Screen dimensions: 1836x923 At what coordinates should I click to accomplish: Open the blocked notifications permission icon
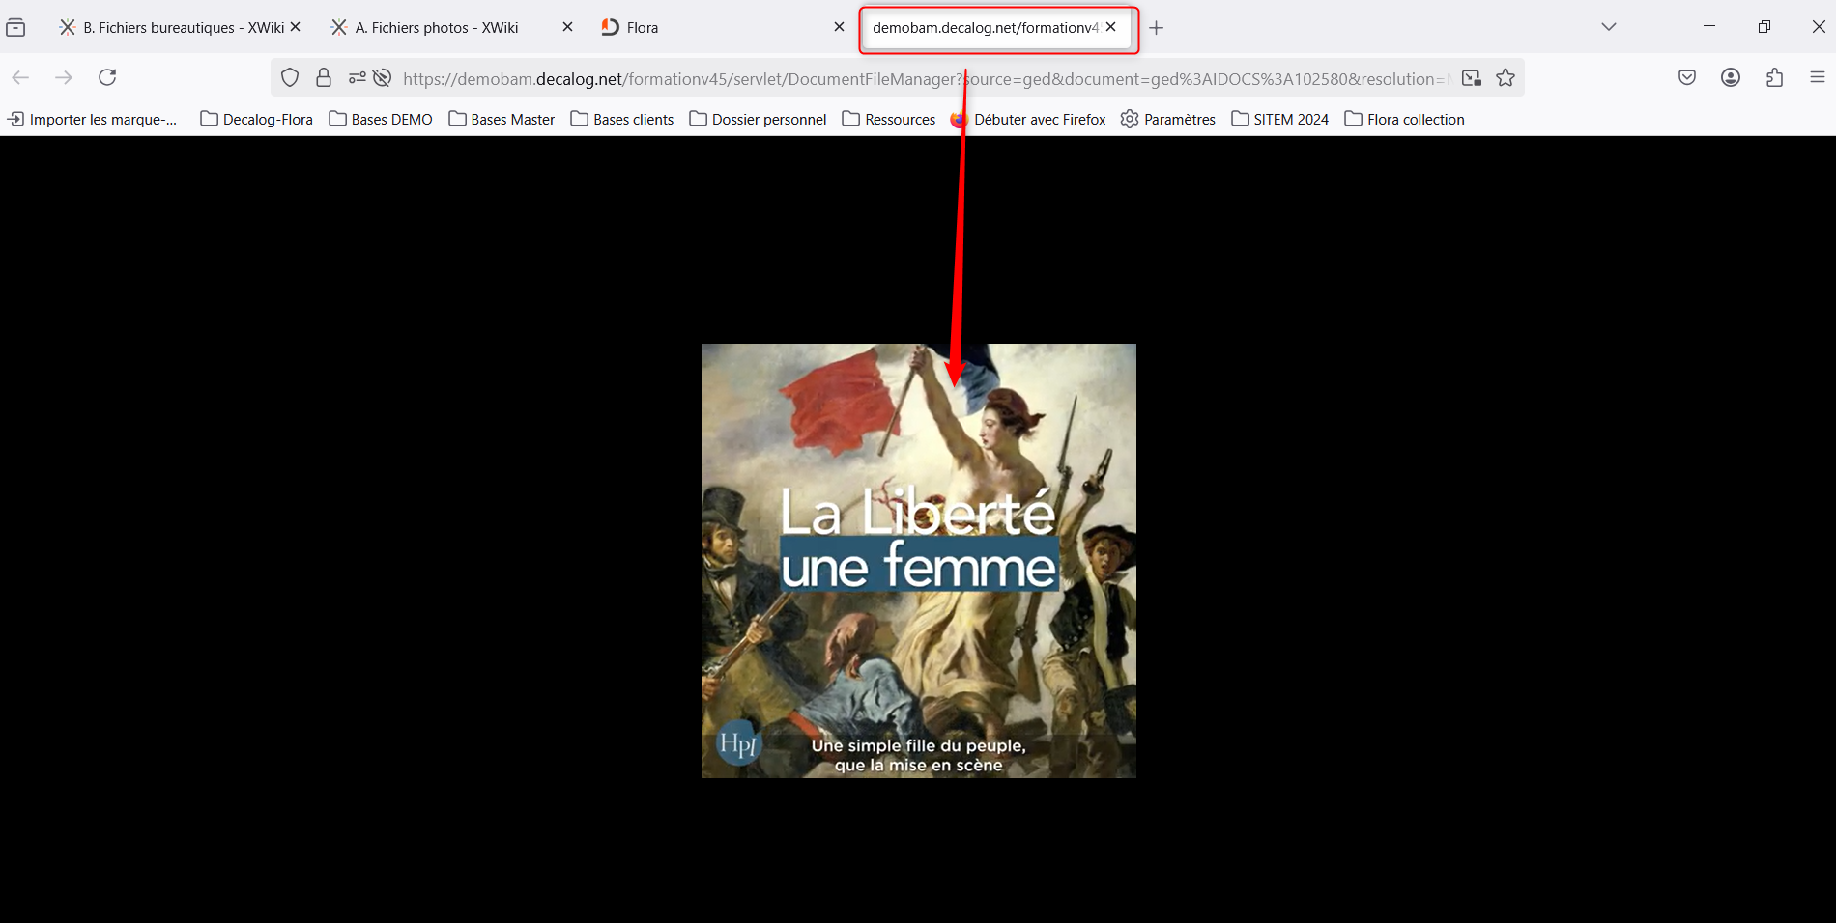coord(382,78)
